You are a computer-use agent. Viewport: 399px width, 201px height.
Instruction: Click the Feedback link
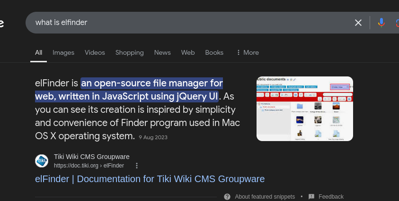pos(331,197)
